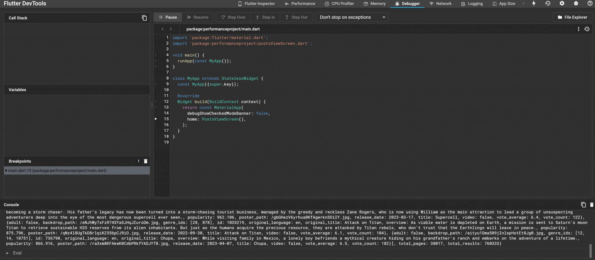The height and width of the screenshot is (260, 595).
Task: Navigate back in file history
Action: [x=163, y=29]
